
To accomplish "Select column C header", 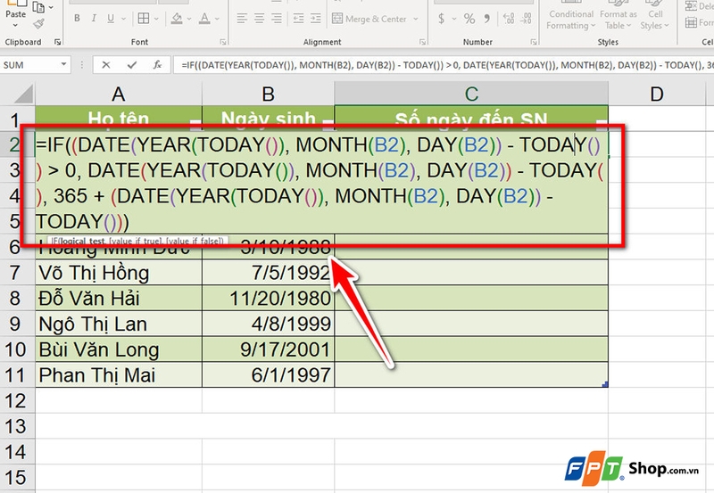I will tap(471, 94).
